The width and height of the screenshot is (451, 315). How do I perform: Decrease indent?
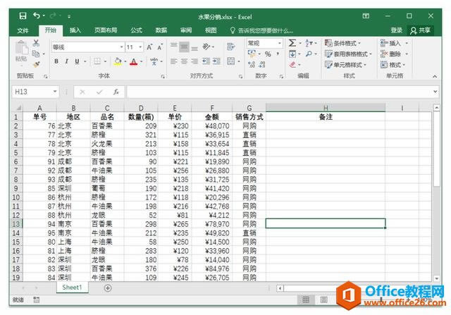[x=206, y=61]
